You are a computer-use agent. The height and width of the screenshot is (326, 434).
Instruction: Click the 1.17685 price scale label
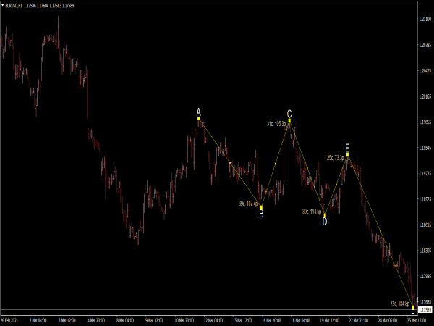[x=425, y=301]
